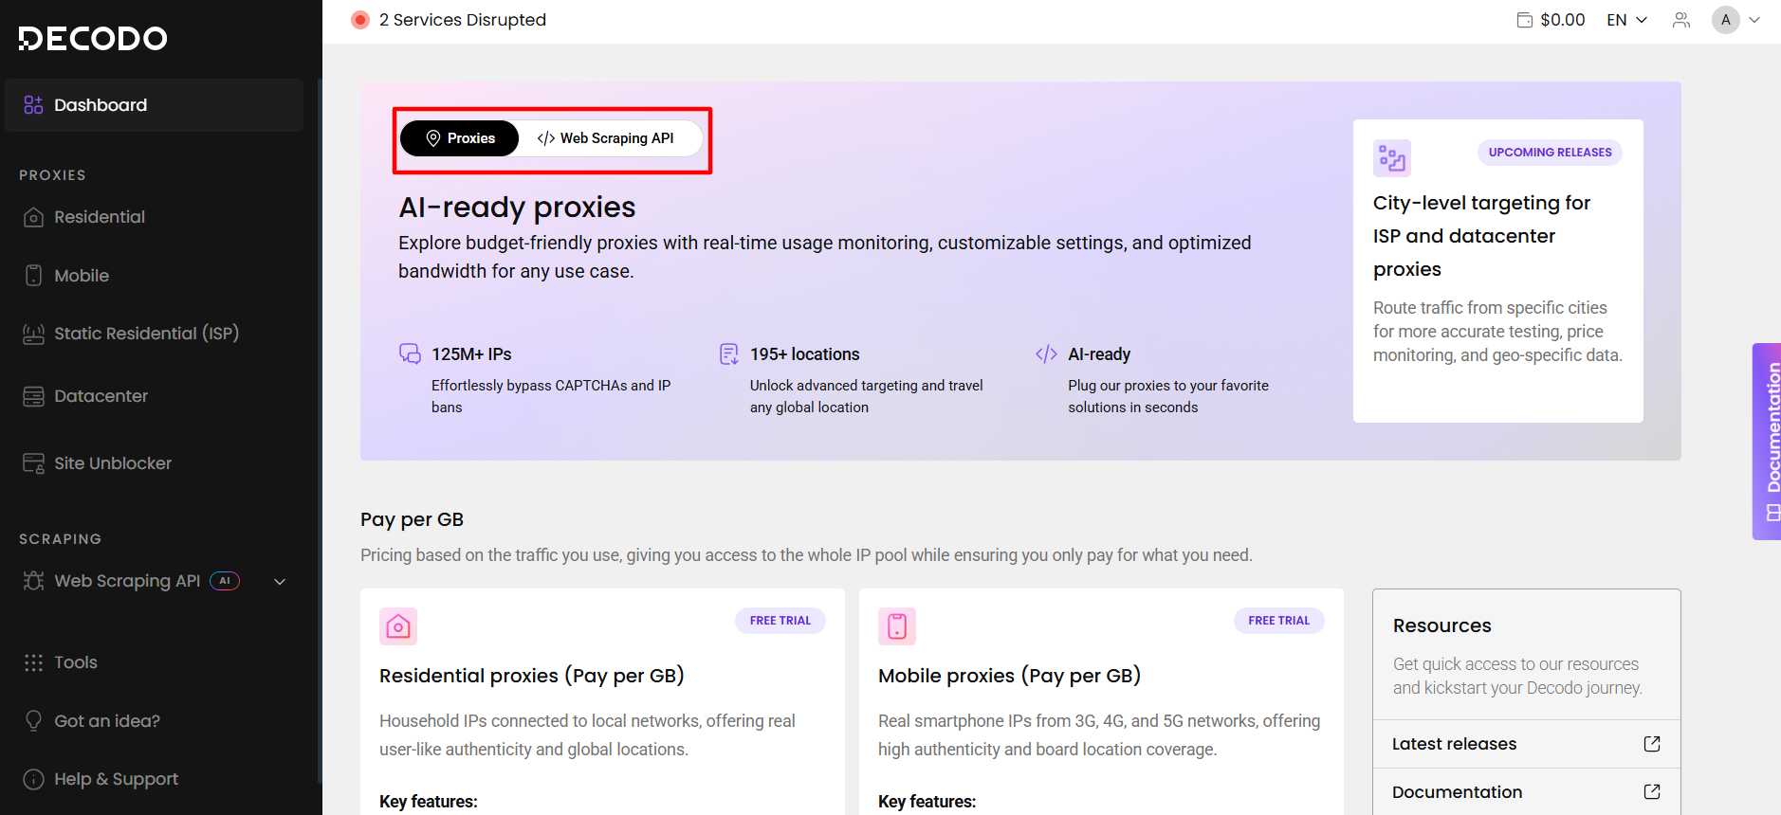The height and width of the screenshot is (815, 1781).
Task: Click the Help & Support info icon
Action: pyautogui.click(x=33, y=779)
